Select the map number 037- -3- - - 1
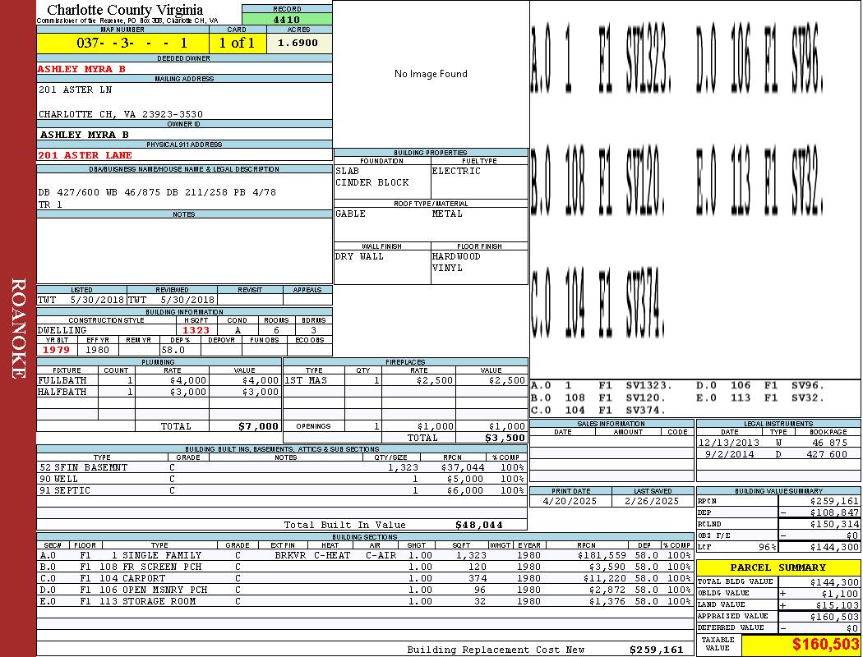 tap(132, 43)
